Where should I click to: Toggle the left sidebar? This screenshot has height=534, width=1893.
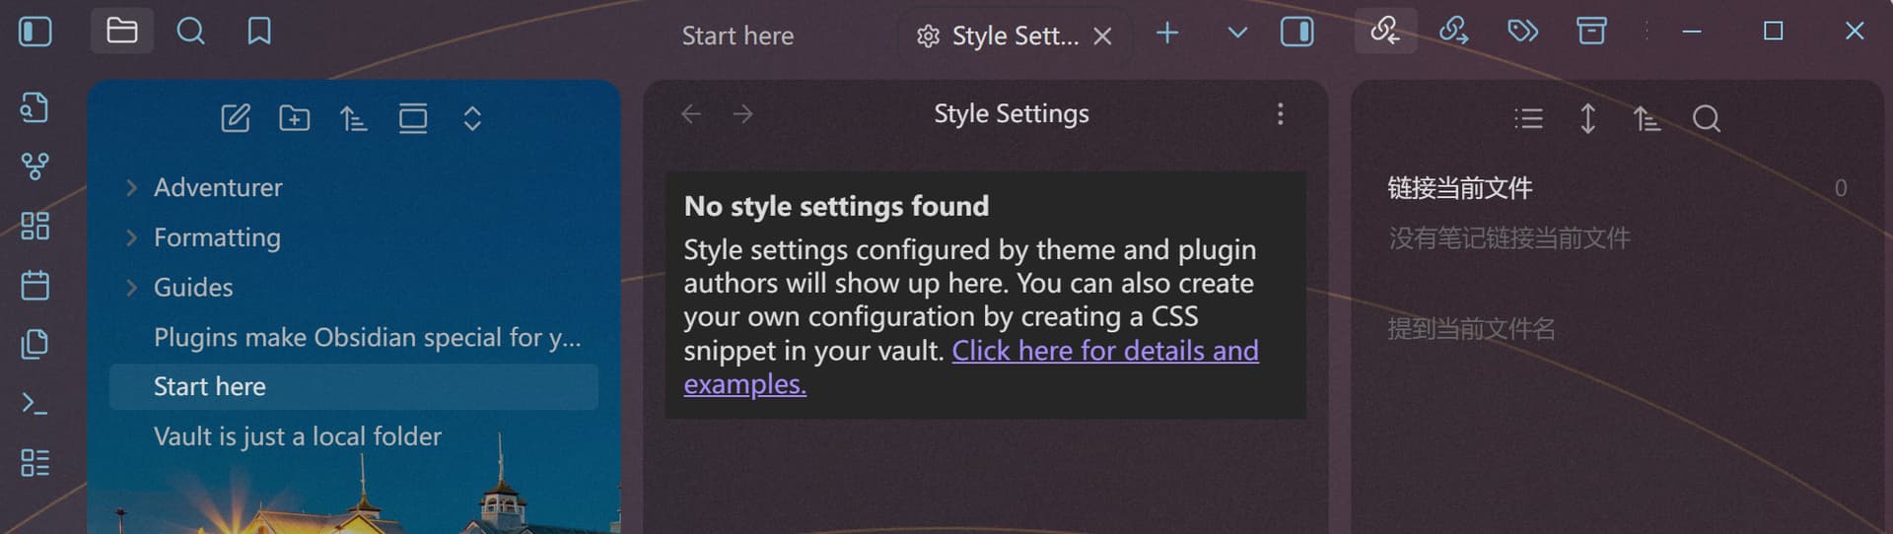coord(35,32)
